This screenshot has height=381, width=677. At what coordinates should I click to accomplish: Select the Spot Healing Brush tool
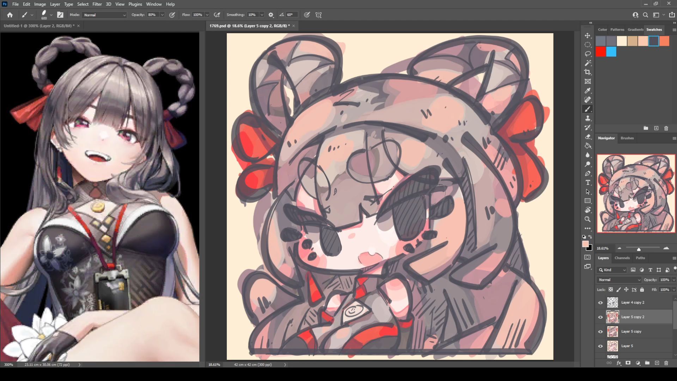click(x=588, y=100)
